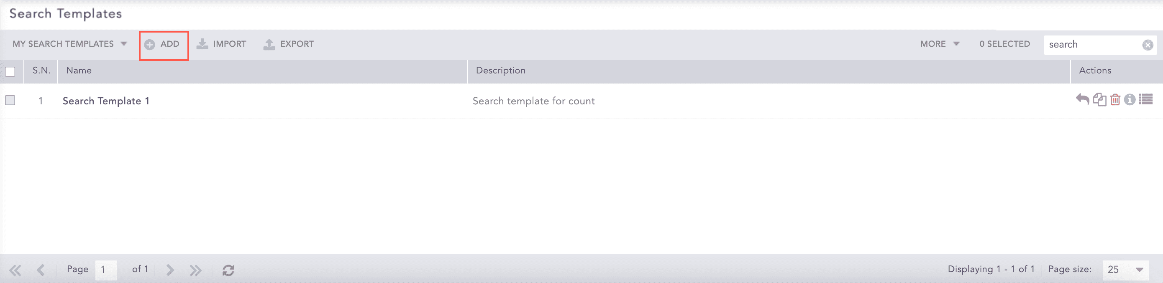Go to the next page
Screen dimensions: 1163x283
tap(170, 270)
